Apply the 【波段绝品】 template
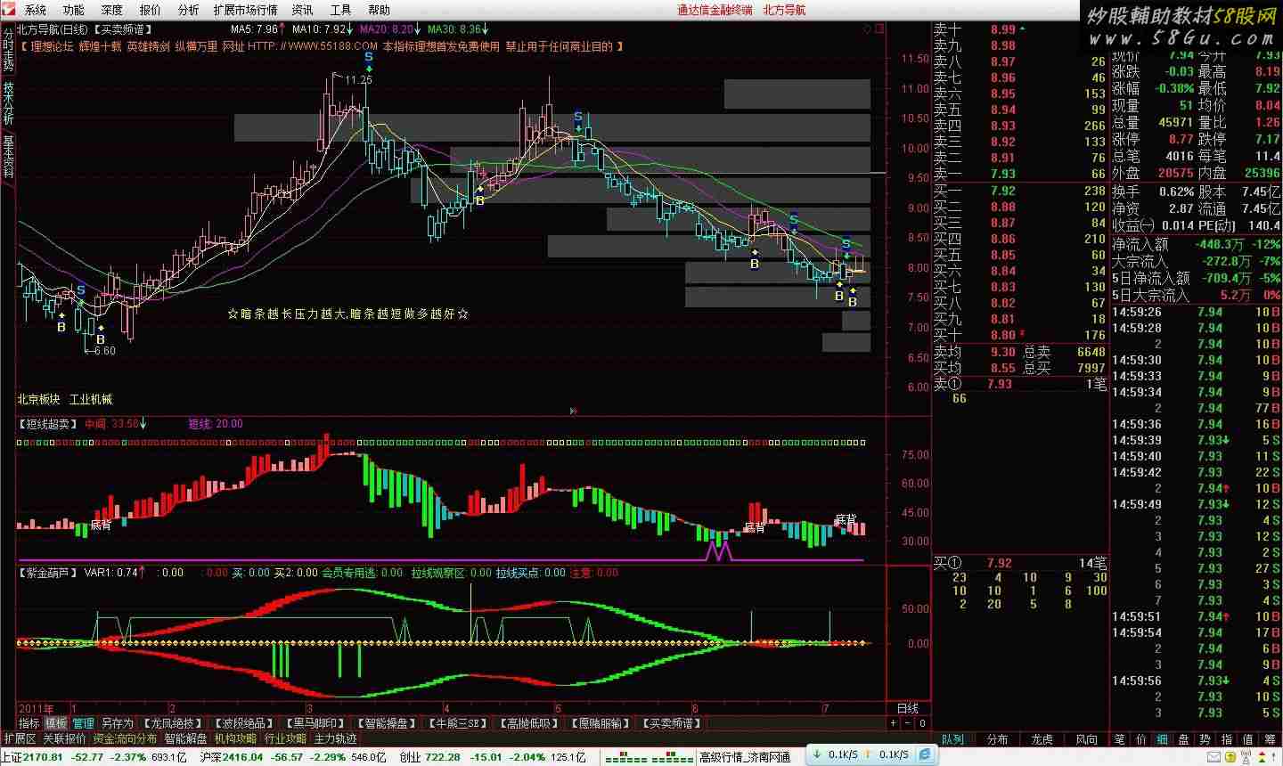 pos(242,723)
